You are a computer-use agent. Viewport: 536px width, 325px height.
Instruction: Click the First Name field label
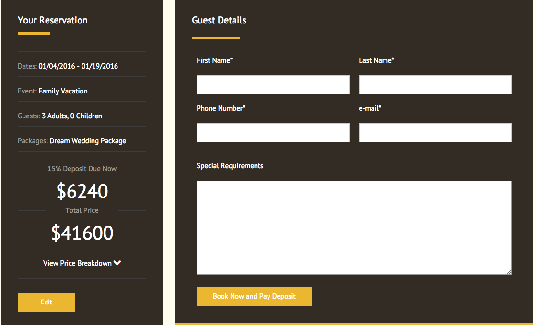tap(214, 60)
